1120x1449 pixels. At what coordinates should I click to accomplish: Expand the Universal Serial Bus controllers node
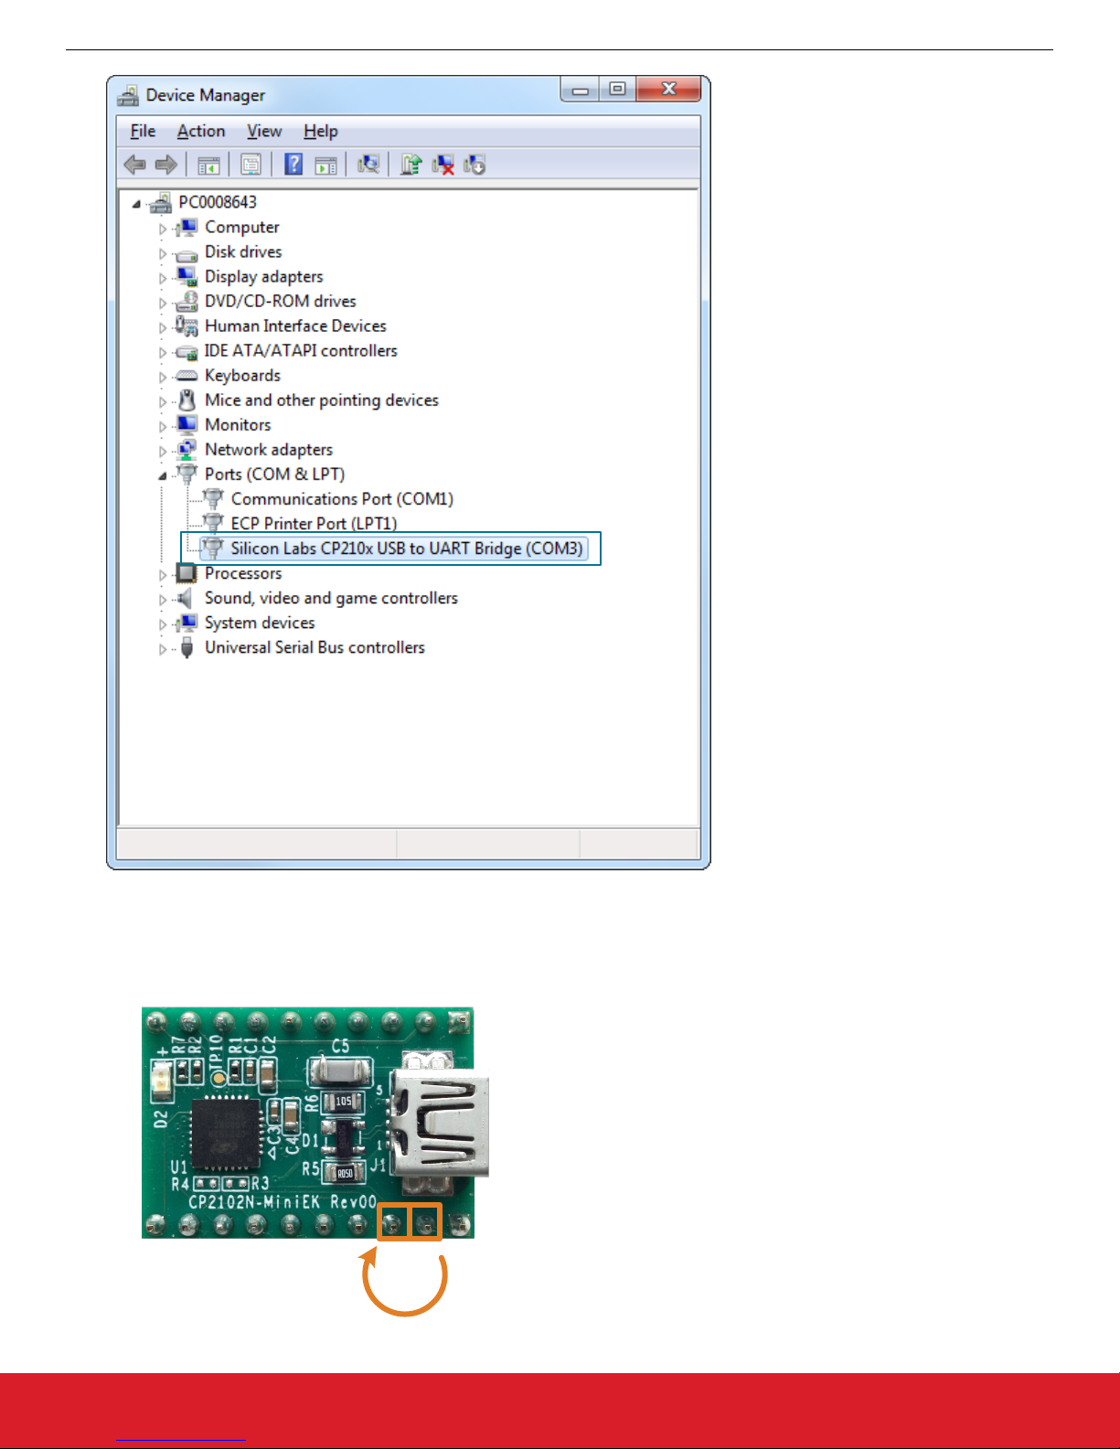tap(163, 649)
